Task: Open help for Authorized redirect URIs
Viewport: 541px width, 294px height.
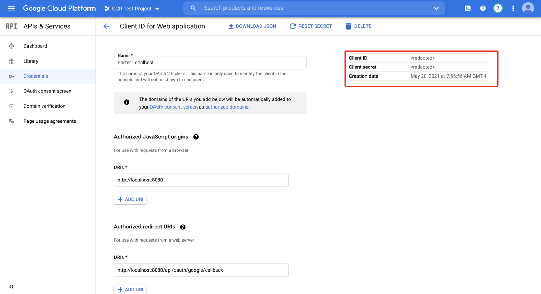Action: (x=183, y=227)
